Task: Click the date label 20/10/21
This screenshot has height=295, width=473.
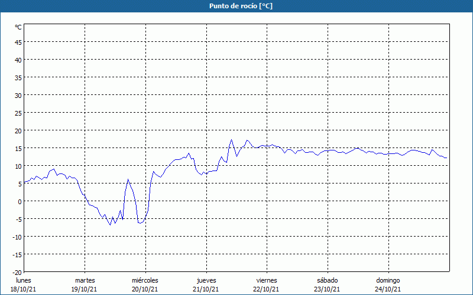Action: click(x=145, y=289)
